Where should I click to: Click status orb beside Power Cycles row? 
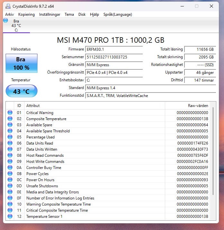pos(10,174)
